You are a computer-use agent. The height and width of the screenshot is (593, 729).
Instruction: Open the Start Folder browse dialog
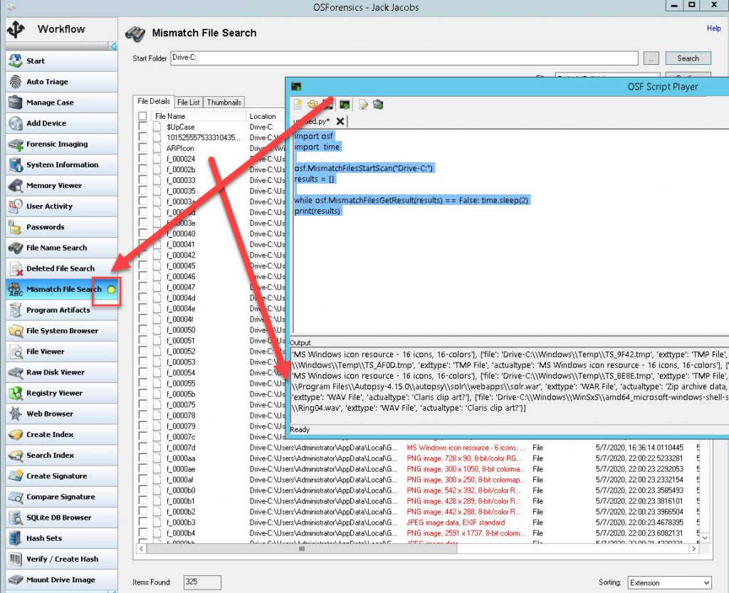point(651,58)
